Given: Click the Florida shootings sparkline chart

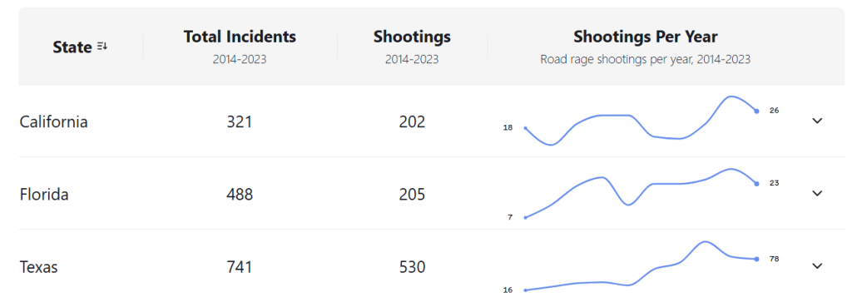Looking at the screenshot, I should click(641, 193).
